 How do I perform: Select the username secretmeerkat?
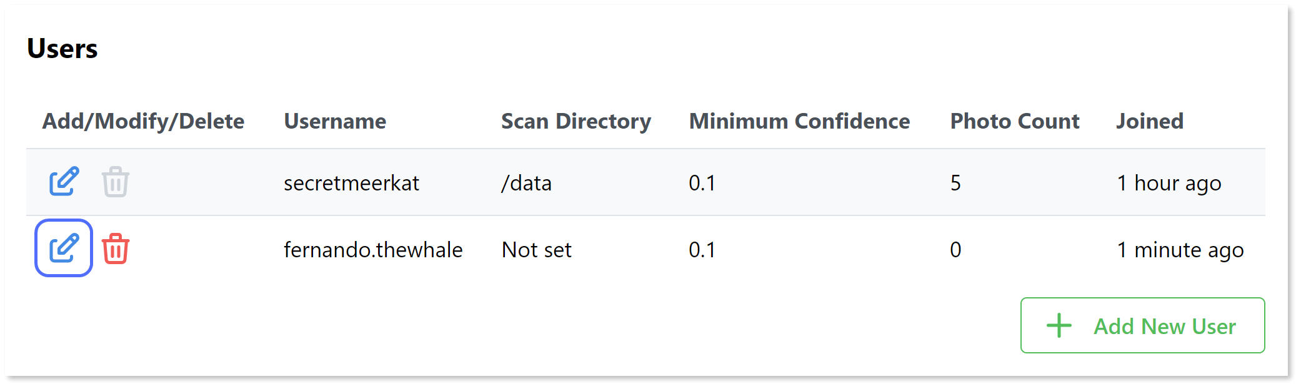coord(352,183)
